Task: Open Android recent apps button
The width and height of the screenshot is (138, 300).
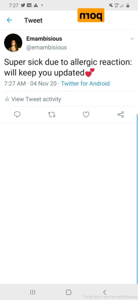Action: point(33,292)
